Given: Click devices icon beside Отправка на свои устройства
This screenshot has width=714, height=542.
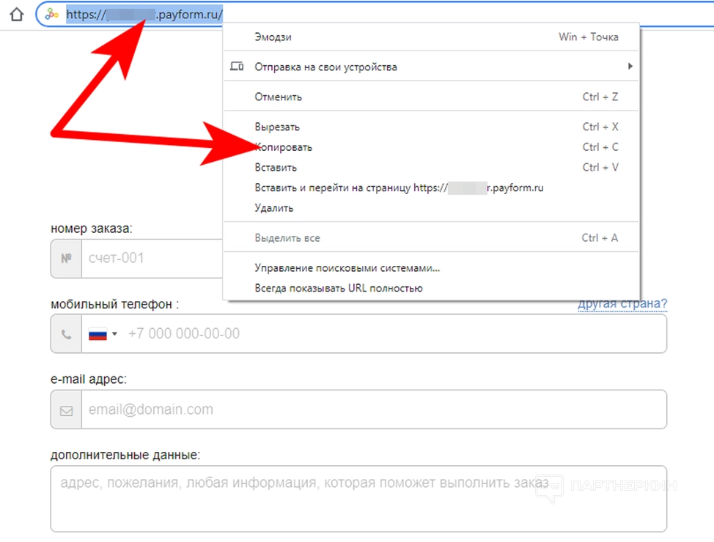Looking at the screenshot, I should click(237, 67).
